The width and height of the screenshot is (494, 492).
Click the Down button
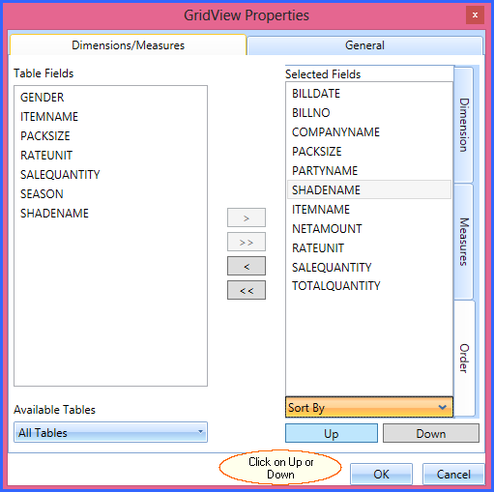431,433
